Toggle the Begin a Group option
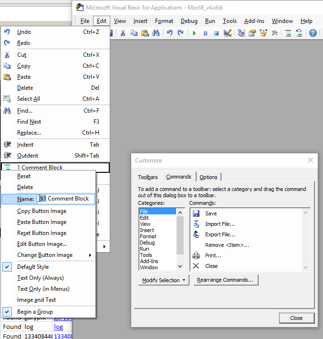Viewport: 323px width, 339px height. click(35, 312)
